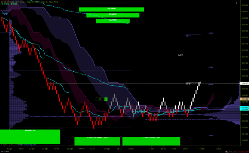Select the MPP pivot level label

pyautogui.click(x=180, y=55)
